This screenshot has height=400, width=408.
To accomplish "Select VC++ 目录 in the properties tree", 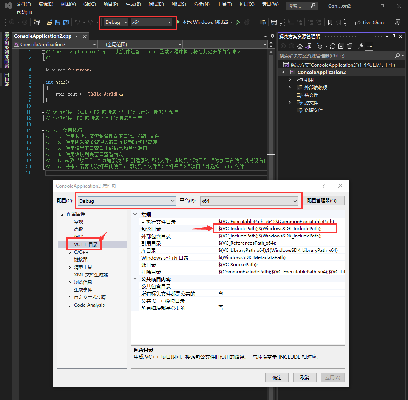I will click(86, 244).
